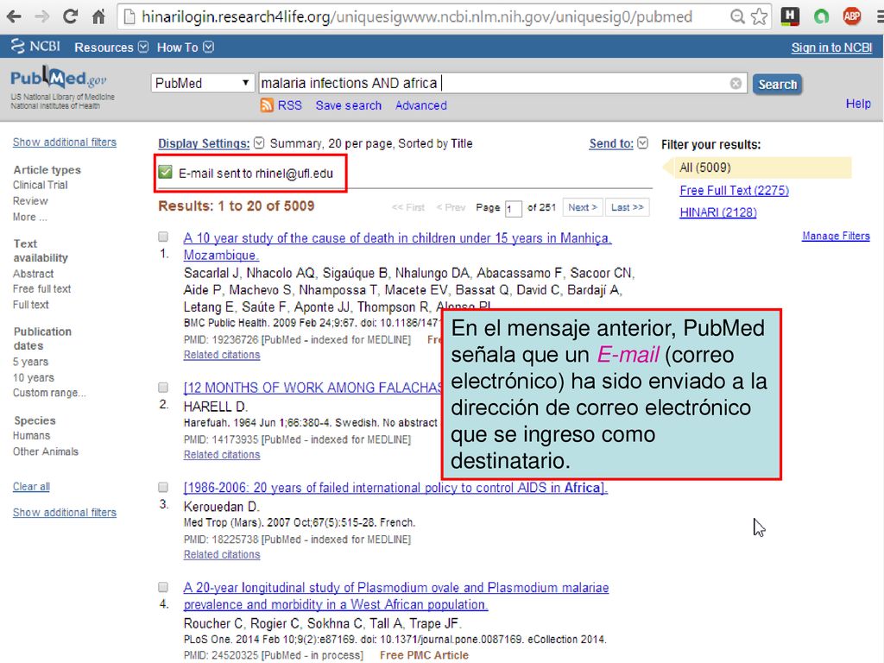Open the 10 year study Manhiça article
Viewport: 884px width, 663px height.
(x=397, y=246)
